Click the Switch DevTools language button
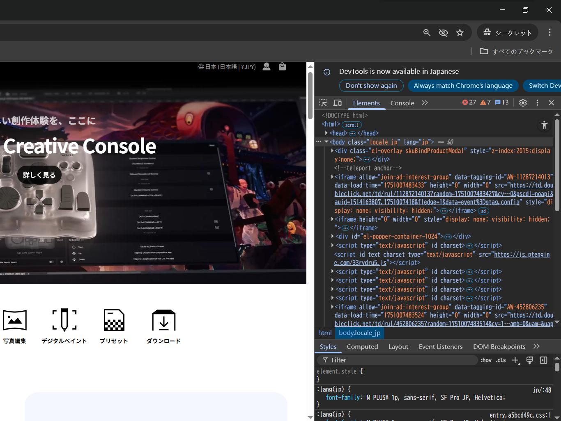Screen dimensions: 561x421 [x=542, y=85]
